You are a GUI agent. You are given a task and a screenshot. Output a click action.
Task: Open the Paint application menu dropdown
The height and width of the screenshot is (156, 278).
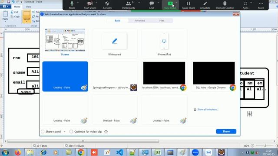pyautogui.click(x=6, y=6)
